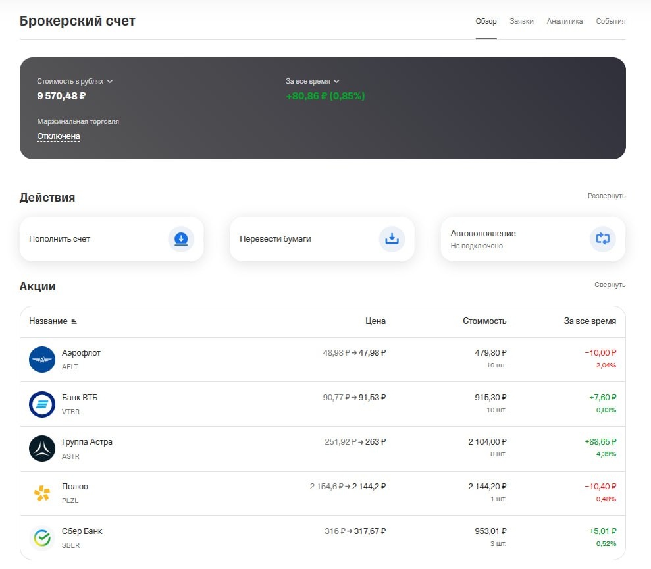
Task: Click the Аэрофлот percentage 2,04%
Action: coord(606,366)
